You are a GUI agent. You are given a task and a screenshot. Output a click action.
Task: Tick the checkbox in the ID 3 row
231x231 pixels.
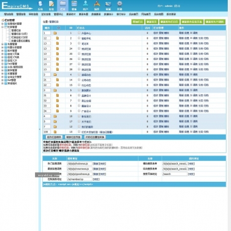(79, 43)
